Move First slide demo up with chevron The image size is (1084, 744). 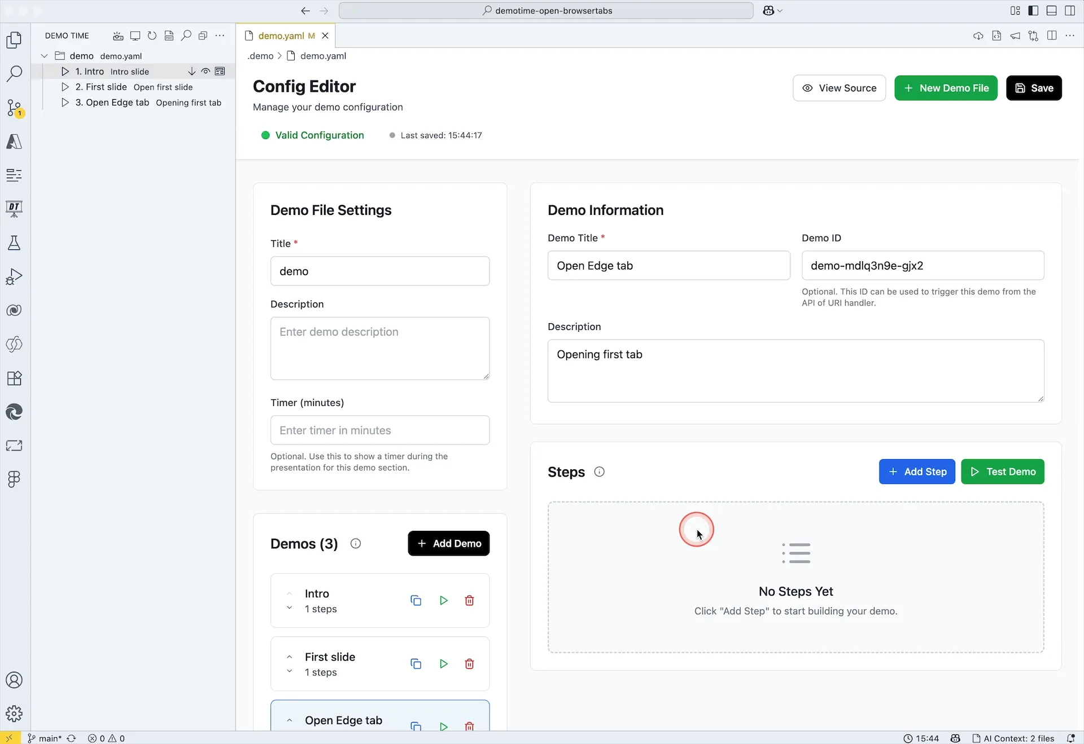pos(289,657)
